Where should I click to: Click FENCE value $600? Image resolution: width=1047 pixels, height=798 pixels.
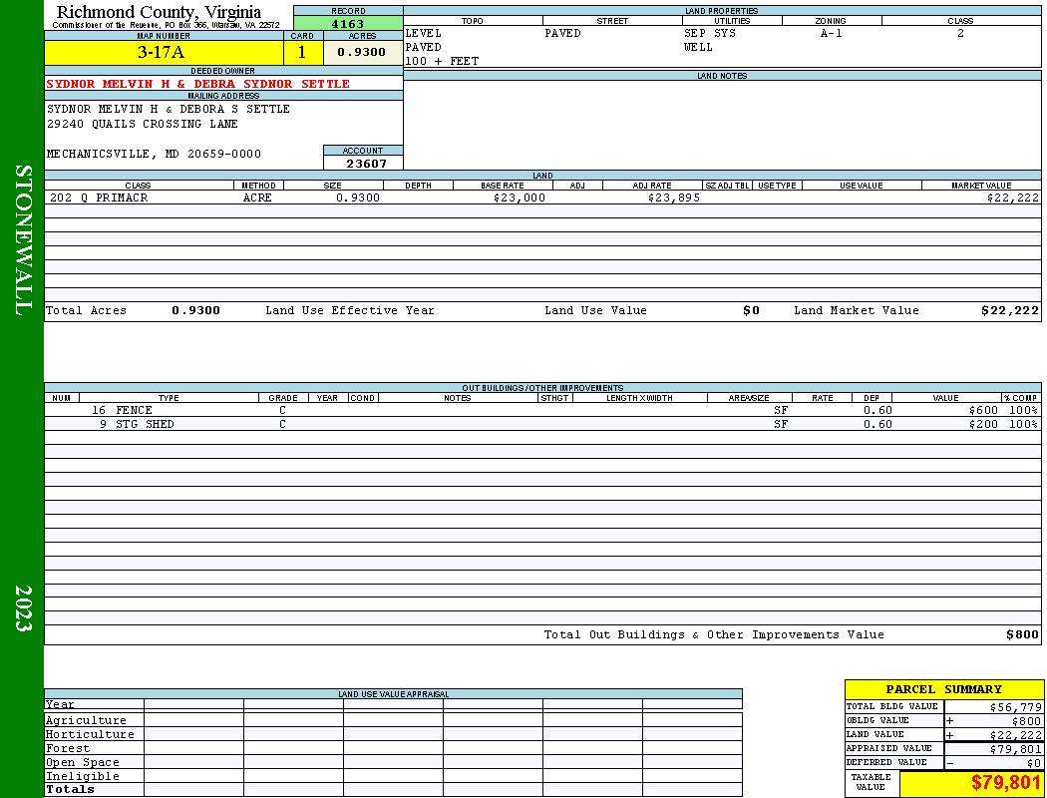(983, 410)
